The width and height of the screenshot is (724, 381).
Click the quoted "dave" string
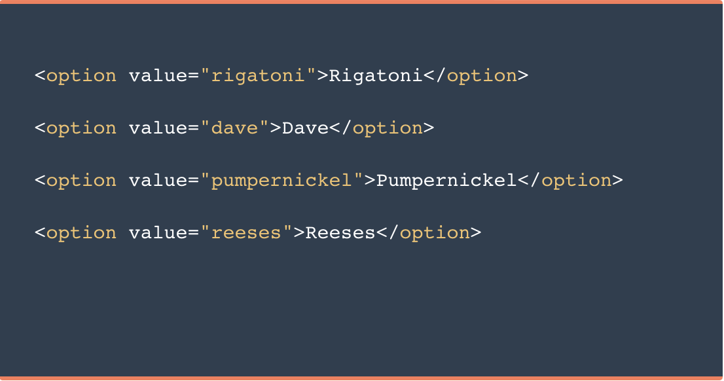tap(234, 128)
